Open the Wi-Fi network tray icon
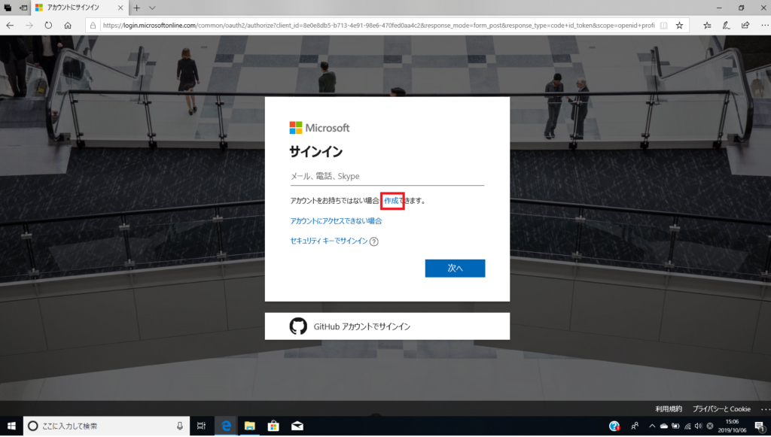Image resolution: width=771 pixels, height=437 pixels. 687,426
